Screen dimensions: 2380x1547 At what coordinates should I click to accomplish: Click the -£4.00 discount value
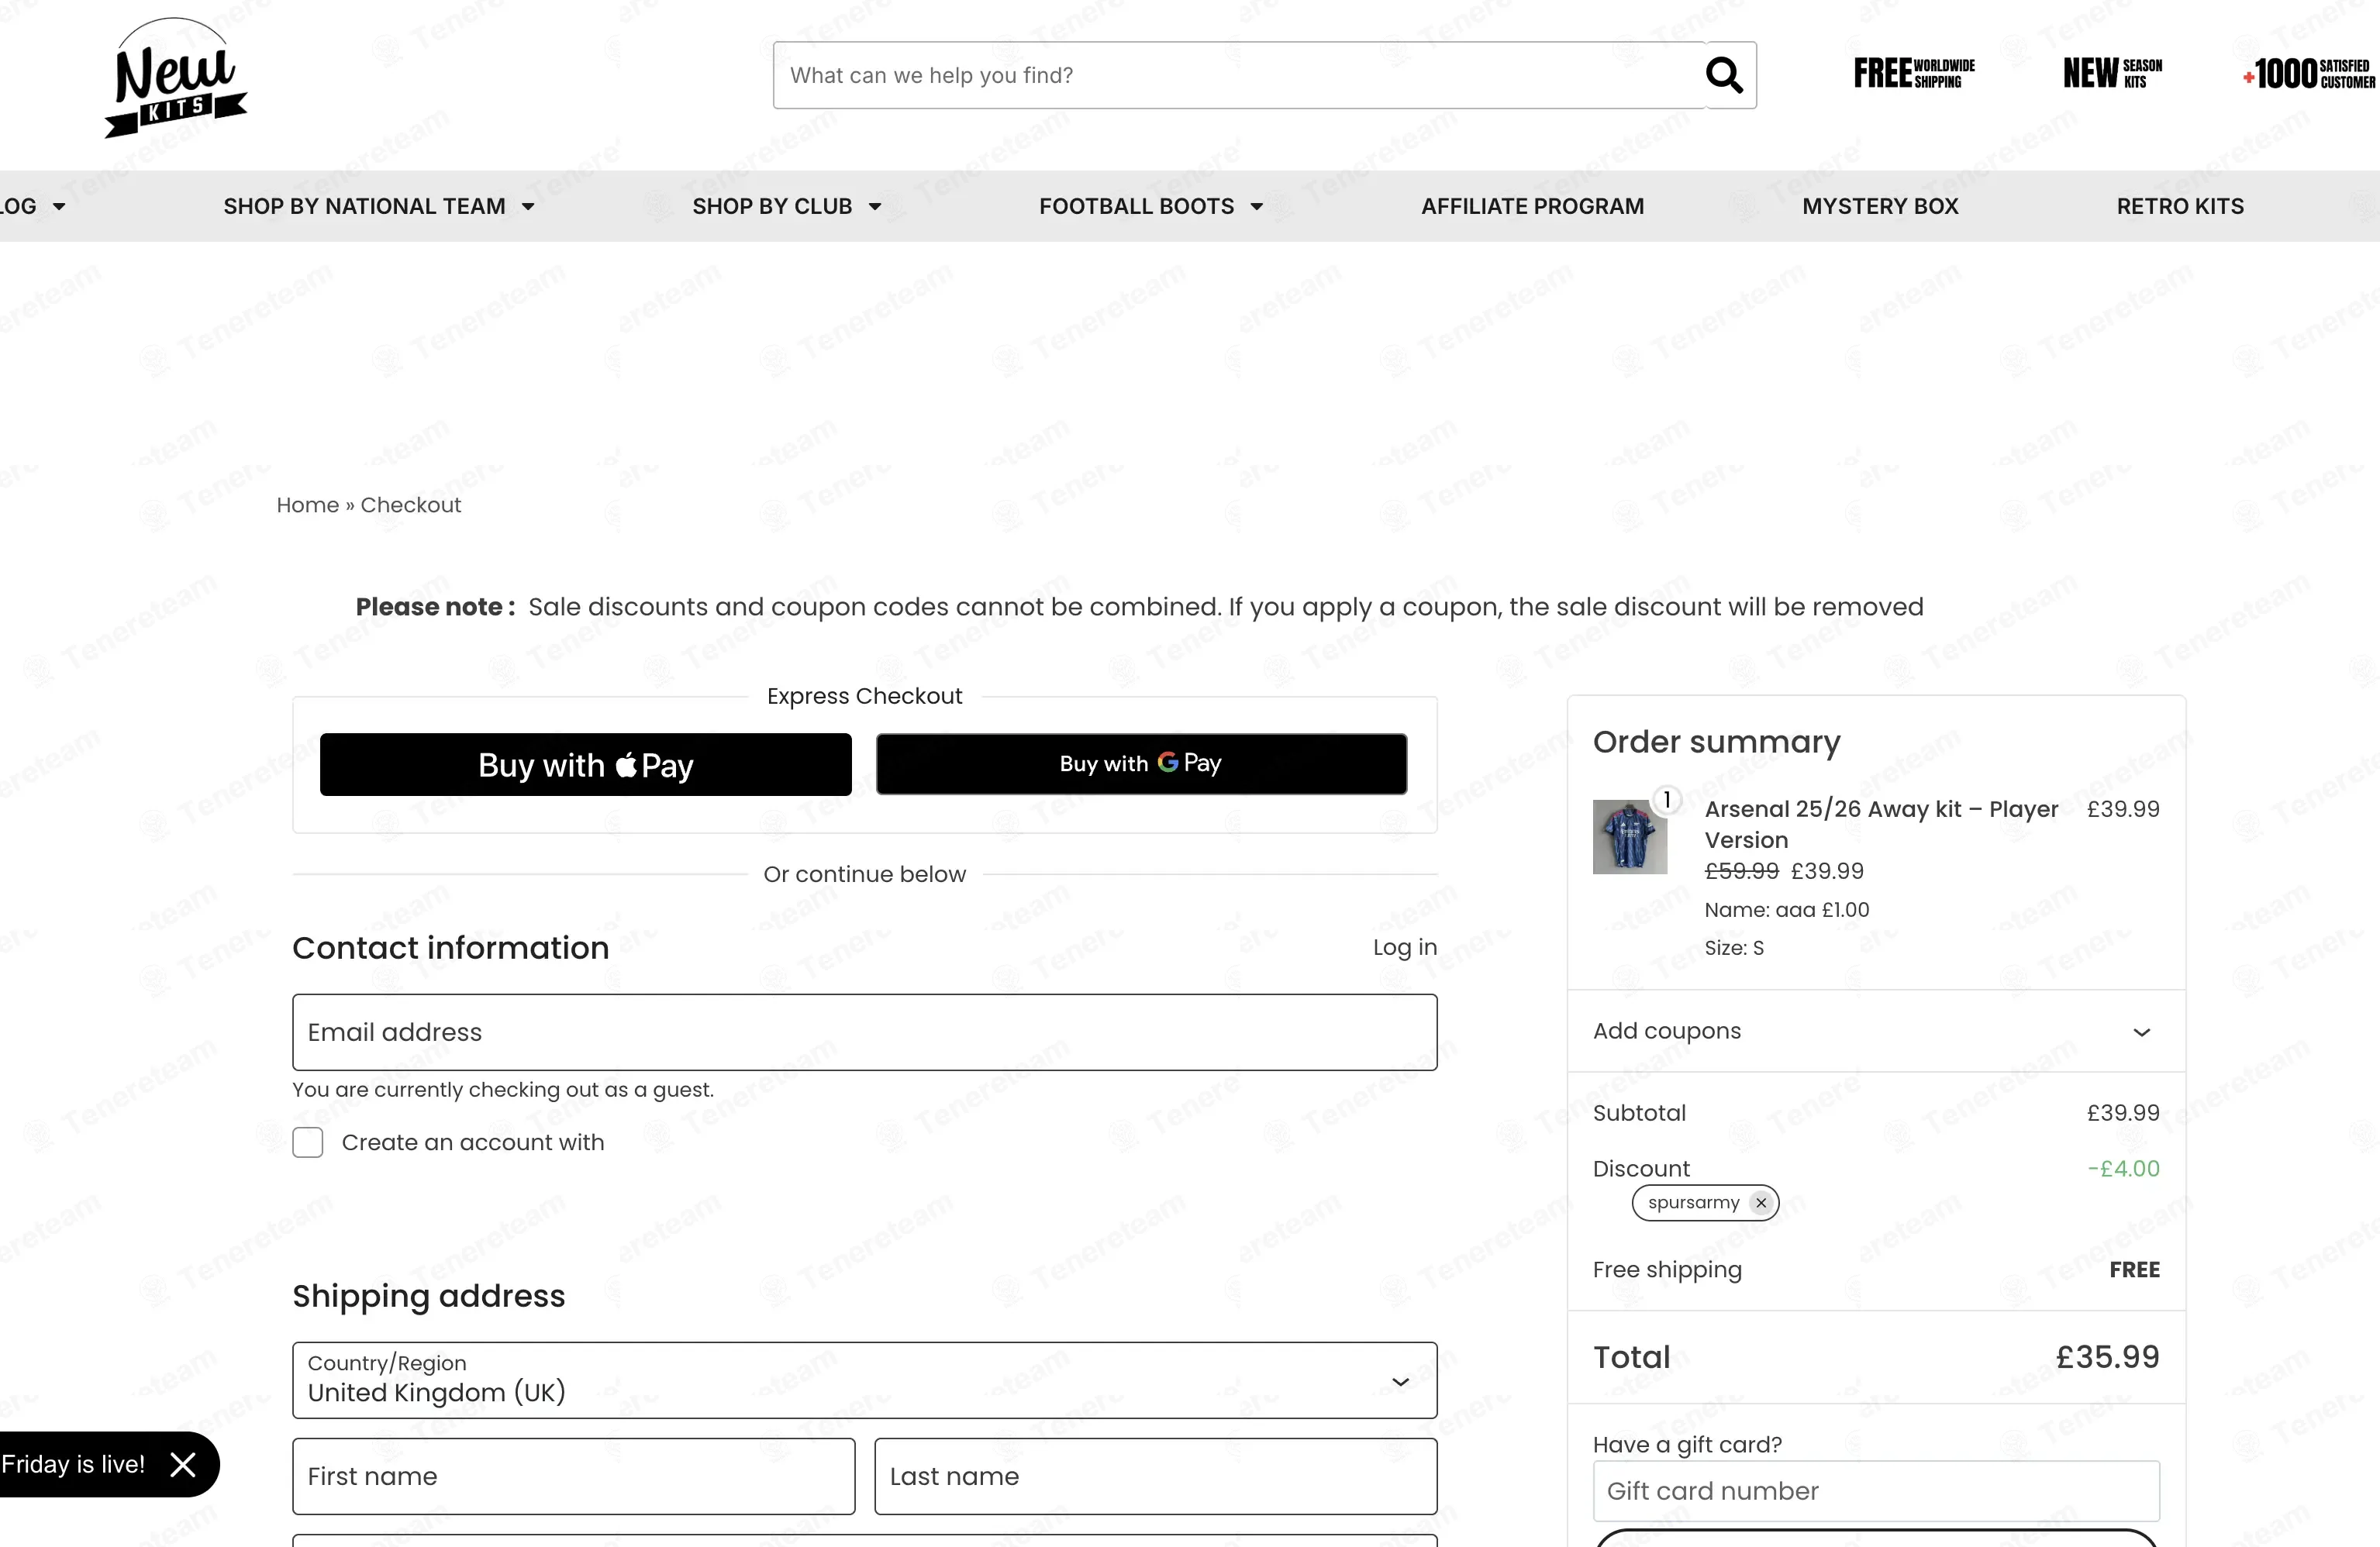[x=2123, y=1169]
